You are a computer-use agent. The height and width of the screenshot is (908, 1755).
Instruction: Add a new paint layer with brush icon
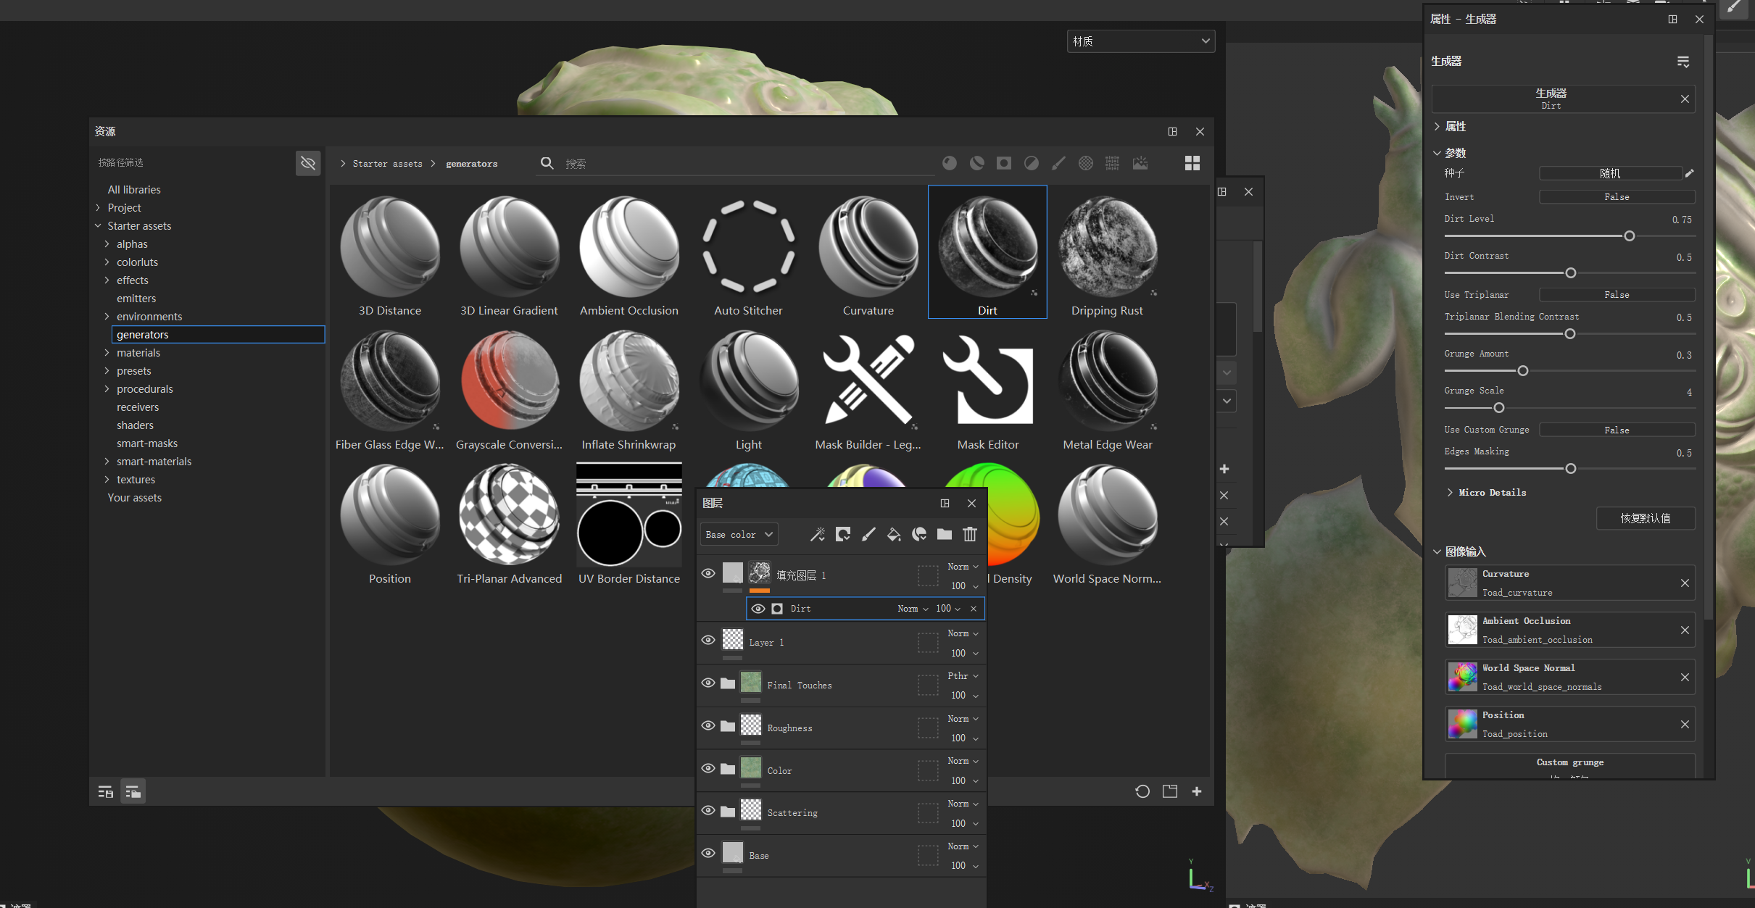coord(868,534)
